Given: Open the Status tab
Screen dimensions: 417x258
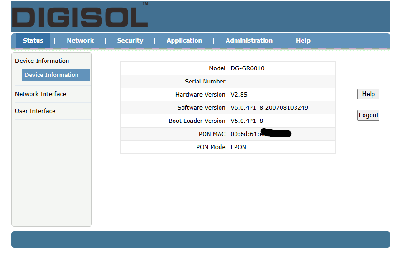Looking at the screenshot, I should tap(33, 41).
